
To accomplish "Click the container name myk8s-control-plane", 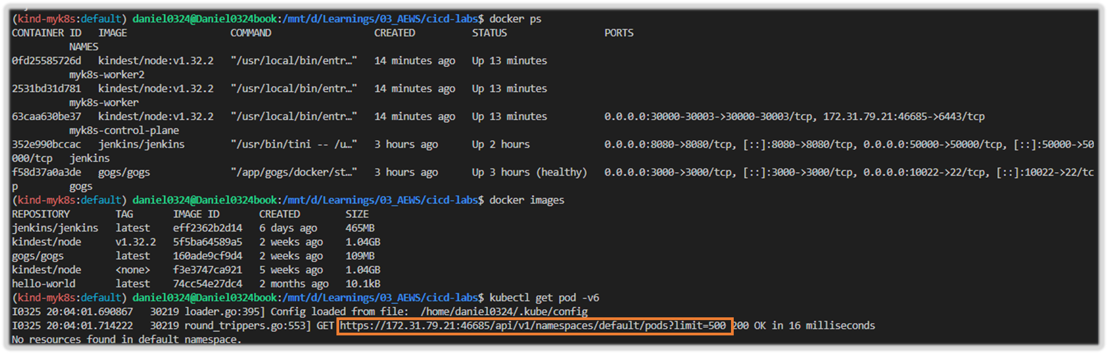I will point(124,131).
